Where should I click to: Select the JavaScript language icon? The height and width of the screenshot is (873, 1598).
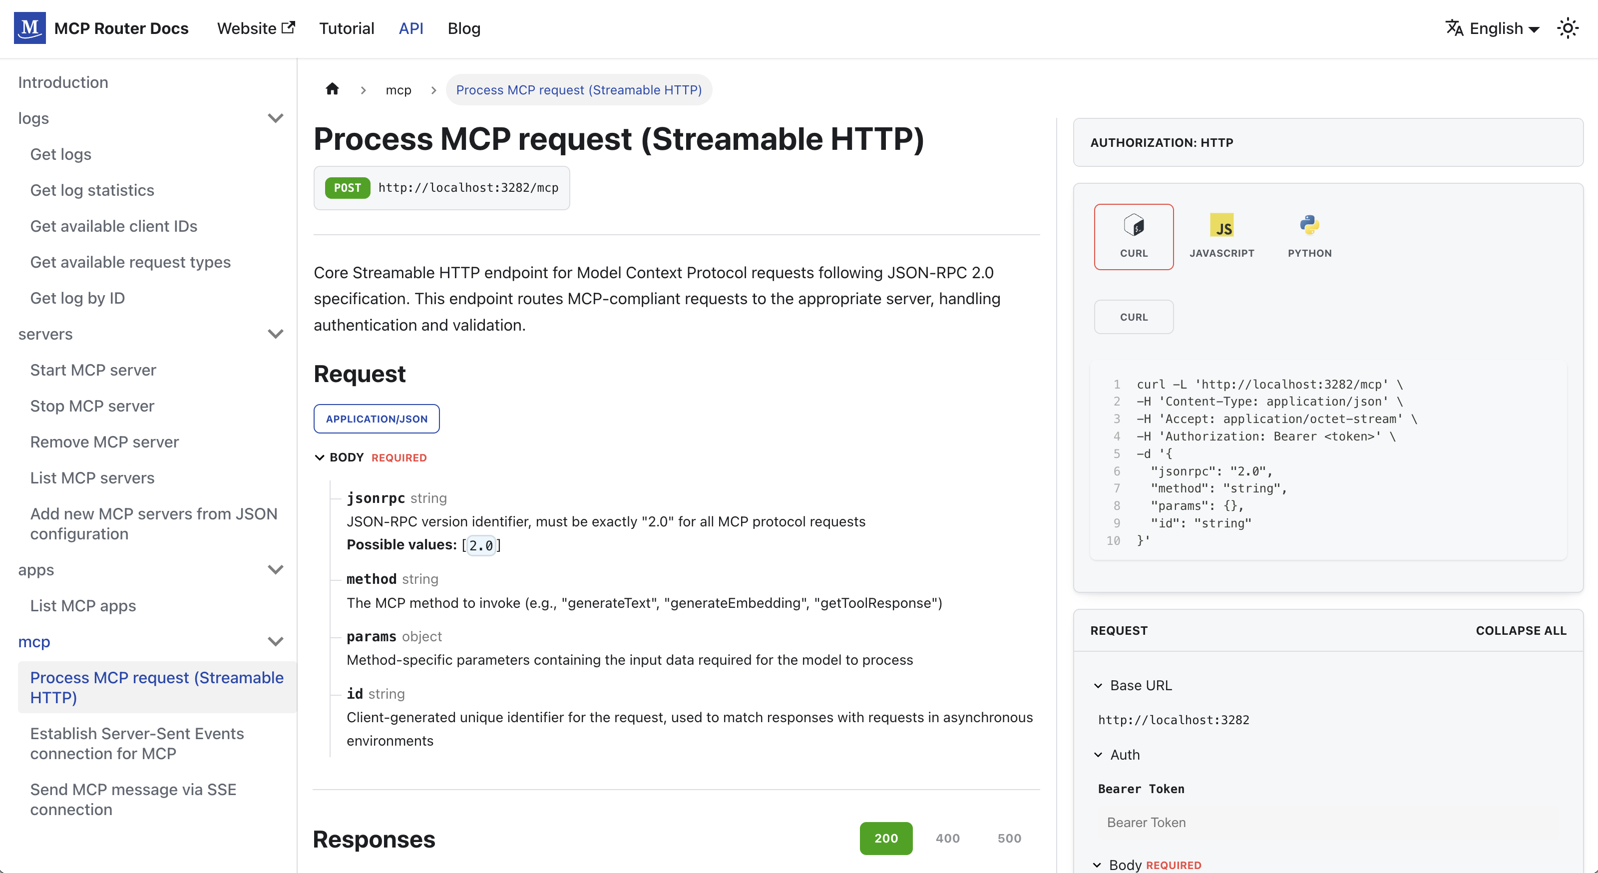1221,236
